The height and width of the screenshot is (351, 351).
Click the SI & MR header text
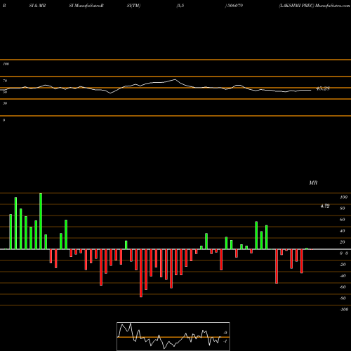37,6
